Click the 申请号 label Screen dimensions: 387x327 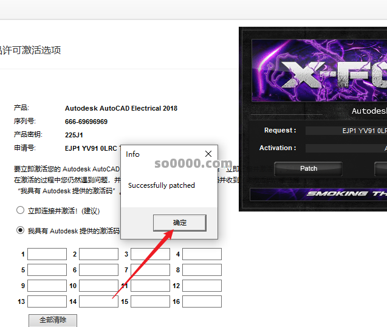(x=25, y=148)
